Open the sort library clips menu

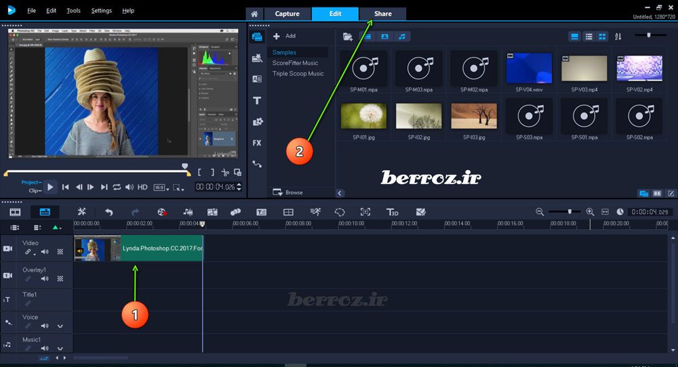click(x=618, y=37)
